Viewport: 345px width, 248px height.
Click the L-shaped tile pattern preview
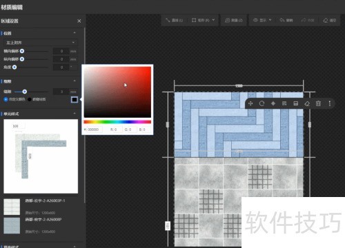41,156
